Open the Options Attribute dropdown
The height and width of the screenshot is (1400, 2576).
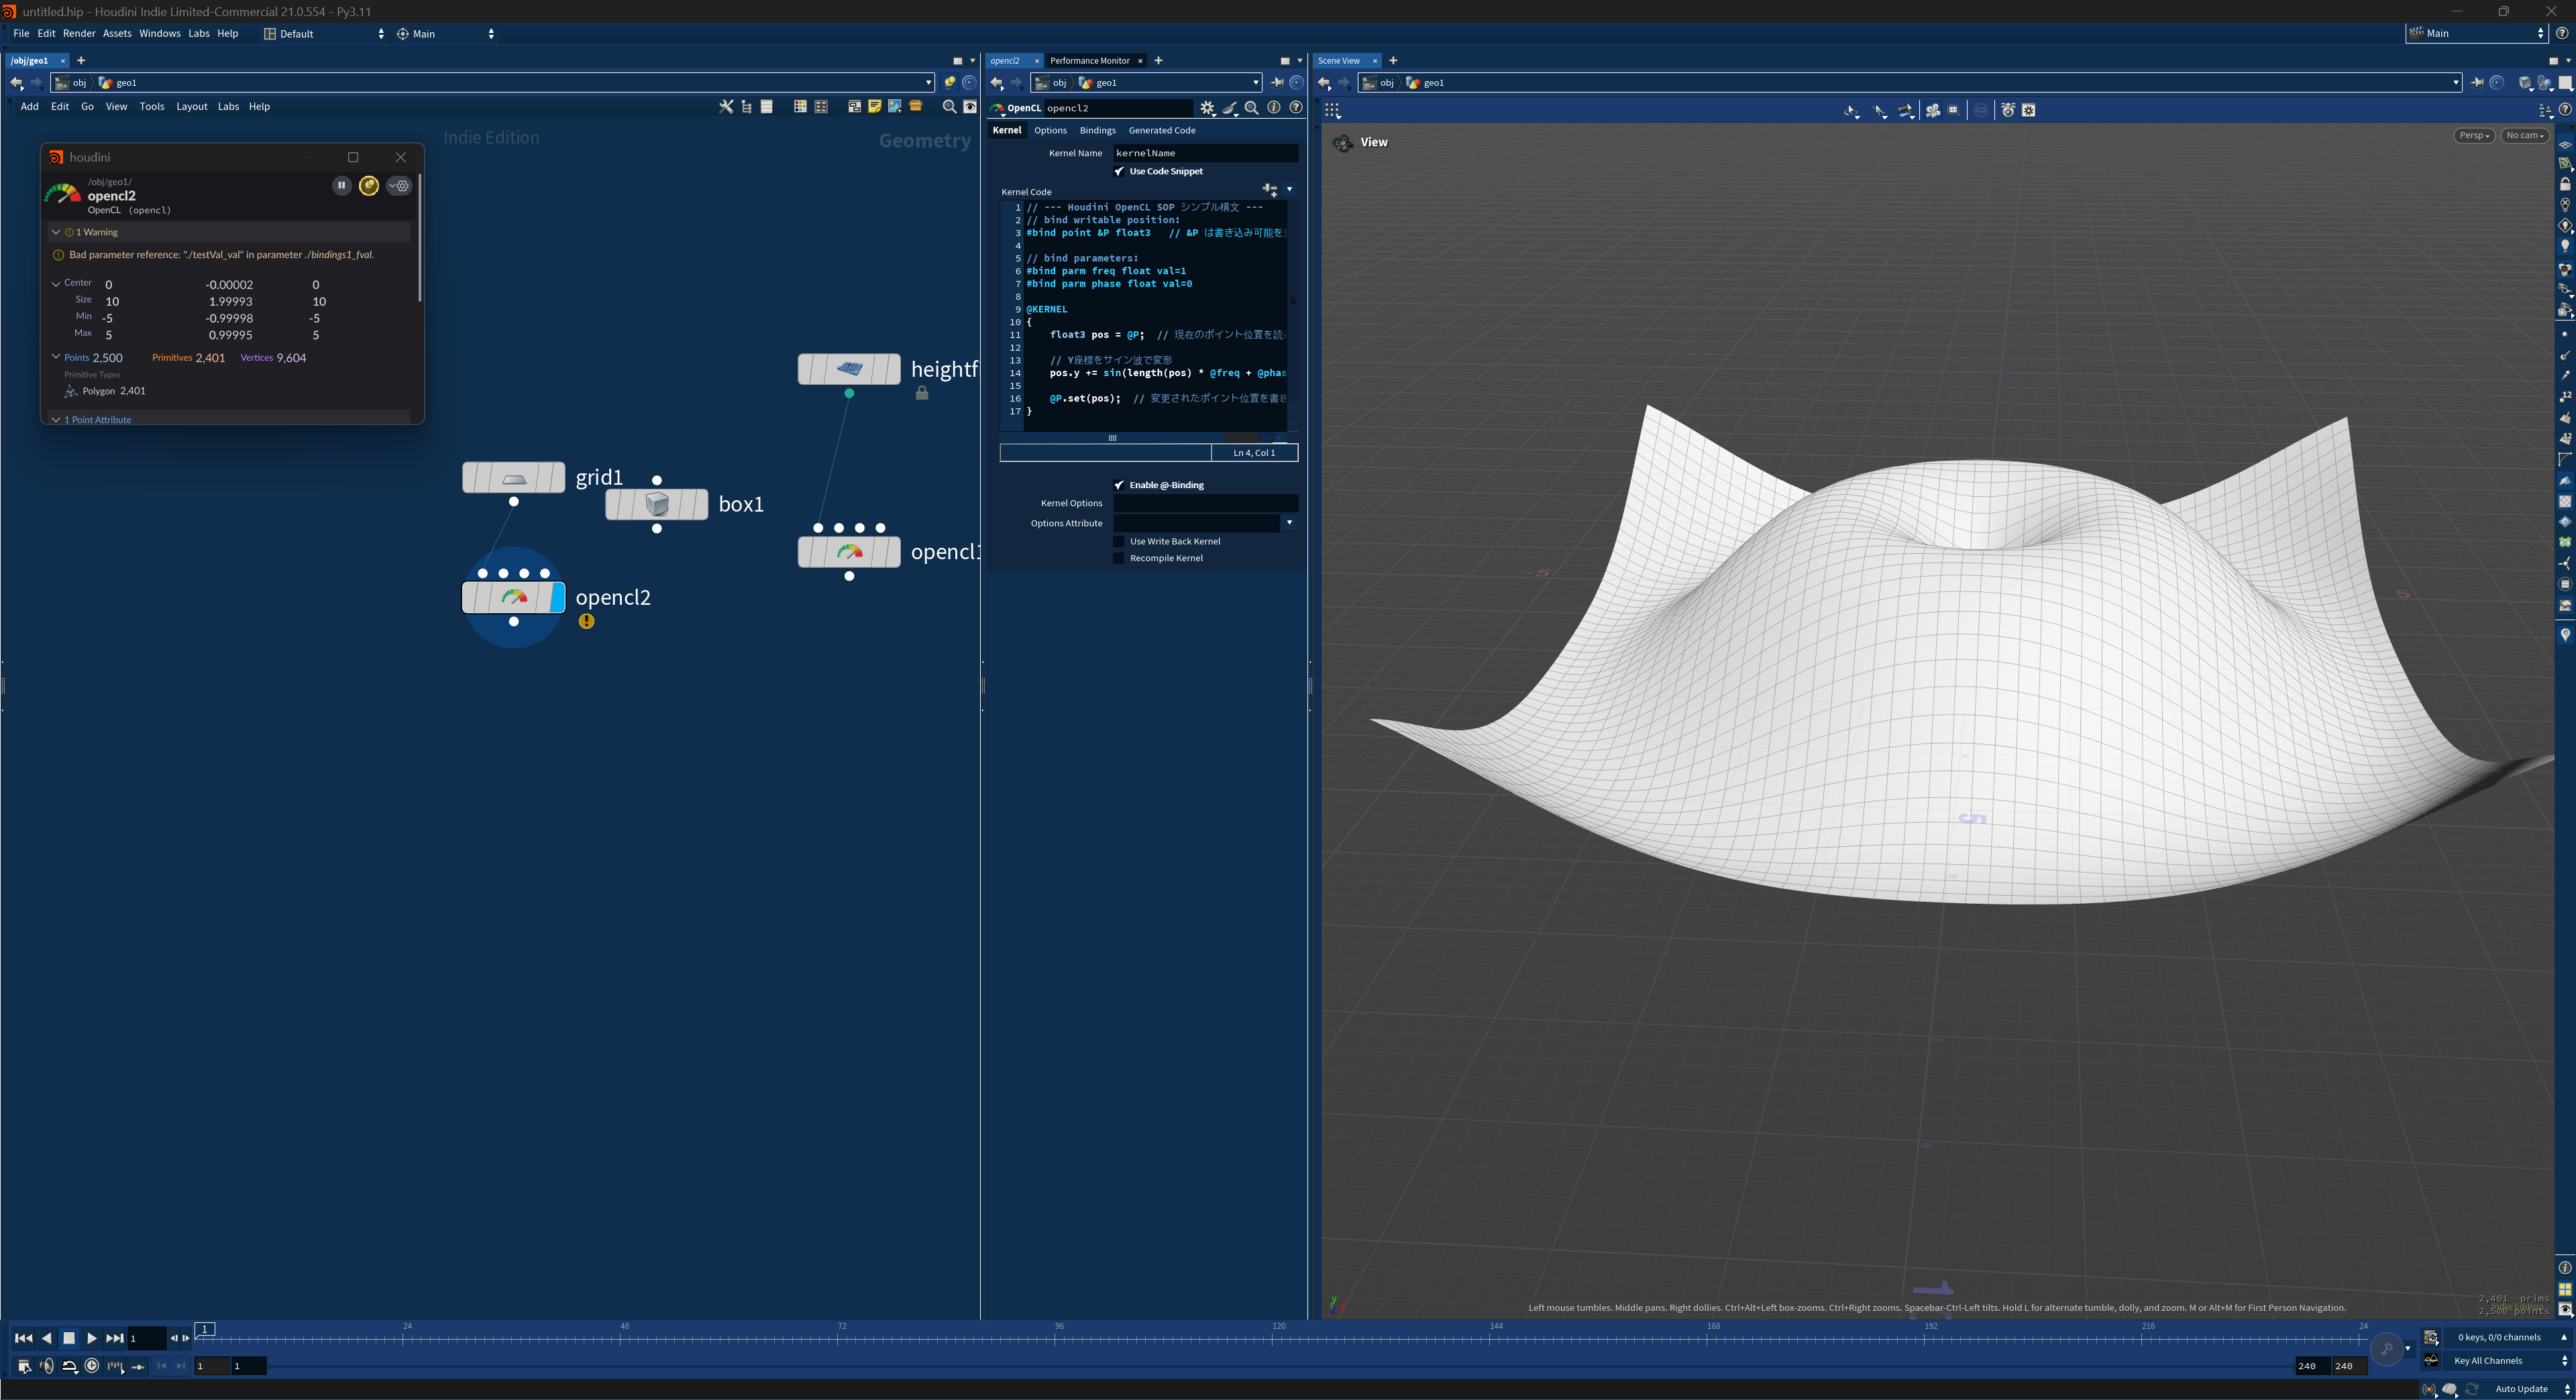(x=1289, y=522)
